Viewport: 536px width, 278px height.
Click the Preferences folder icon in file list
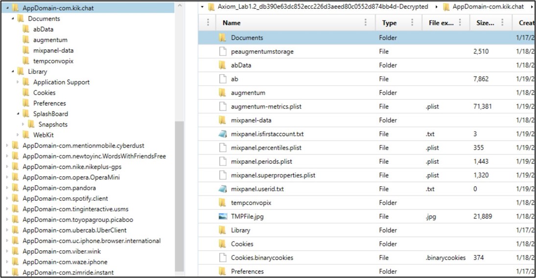[223, 271]
